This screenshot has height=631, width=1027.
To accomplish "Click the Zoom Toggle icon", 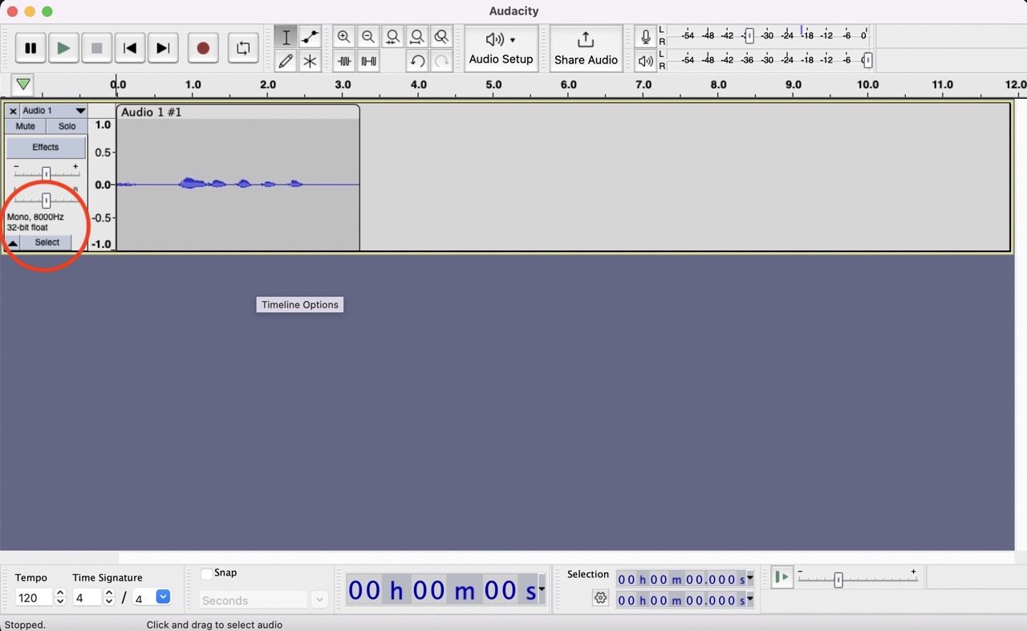I will pos(441,37).
